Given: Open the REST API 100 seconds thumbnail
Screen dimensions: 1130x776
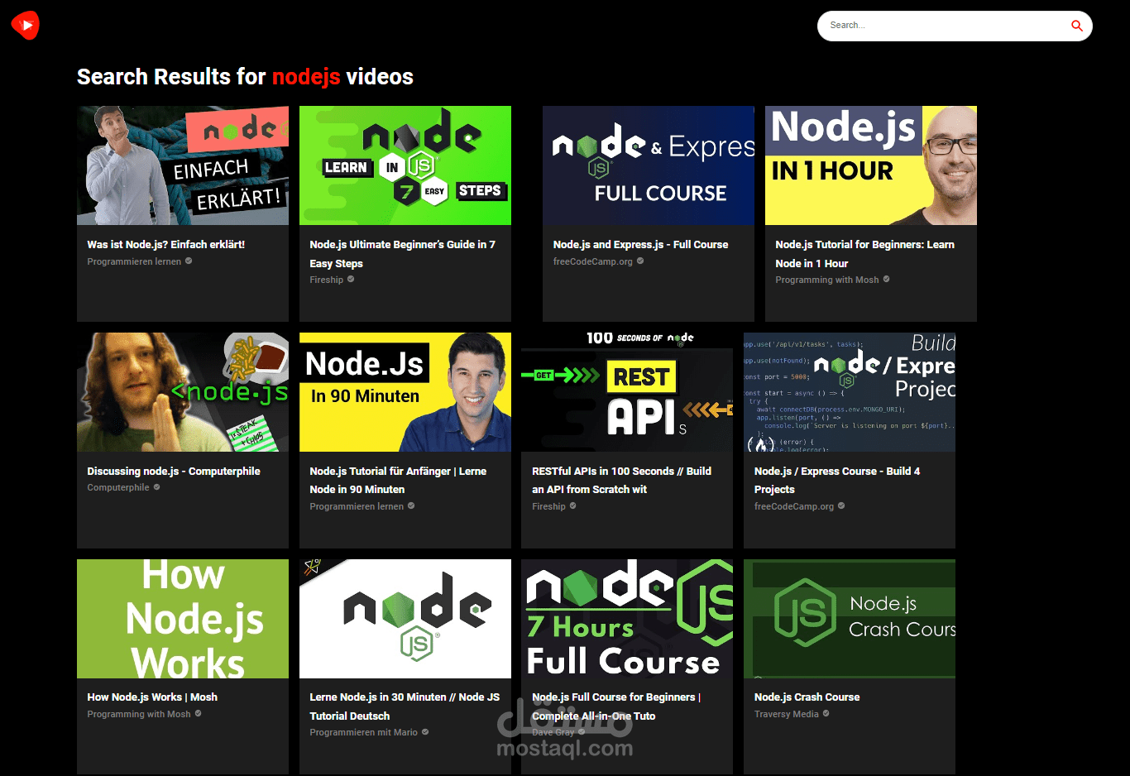Looking at the screenshot, I should [x=627, y=392].
